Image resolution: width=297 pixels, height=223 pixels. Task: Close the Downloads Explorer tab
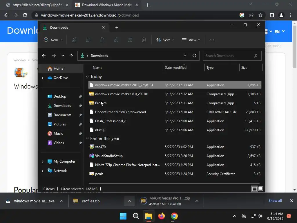104,27
